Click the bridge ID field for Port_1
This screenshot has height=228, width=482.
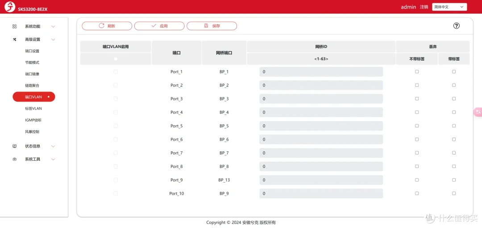321,72
